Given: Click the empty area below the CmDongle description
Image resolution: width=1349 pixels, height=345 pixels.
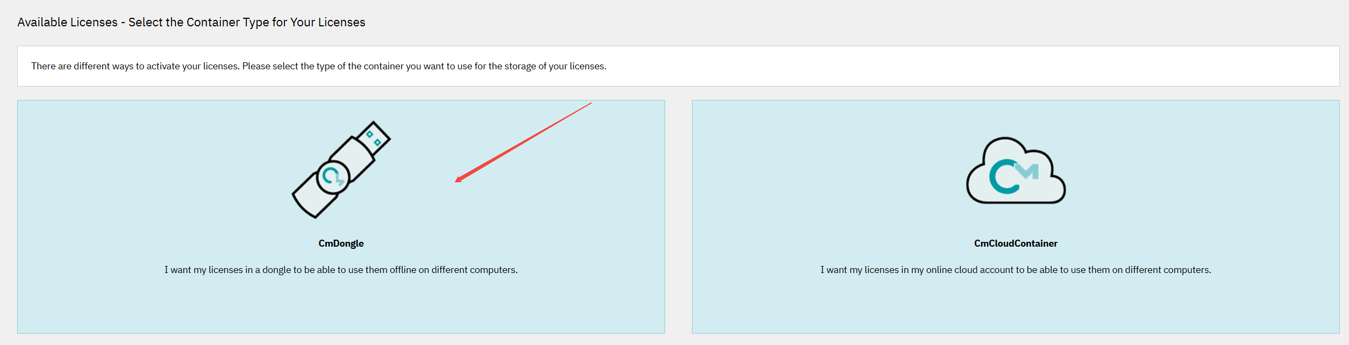Looking at the screenshot, I should tap(341, 306).
